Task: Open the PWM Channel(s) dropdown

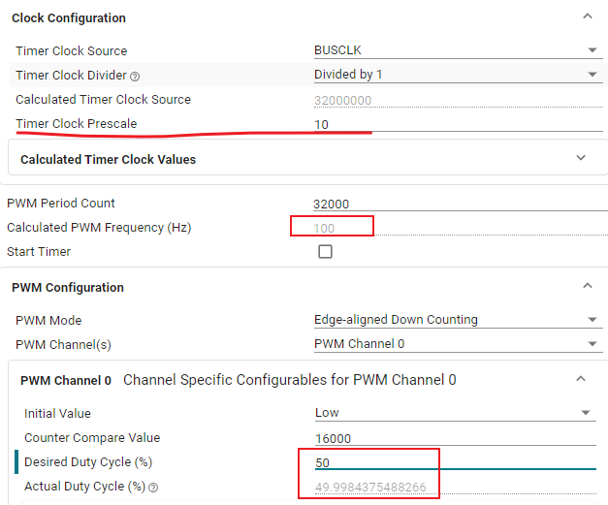Action: pos(456,344)
